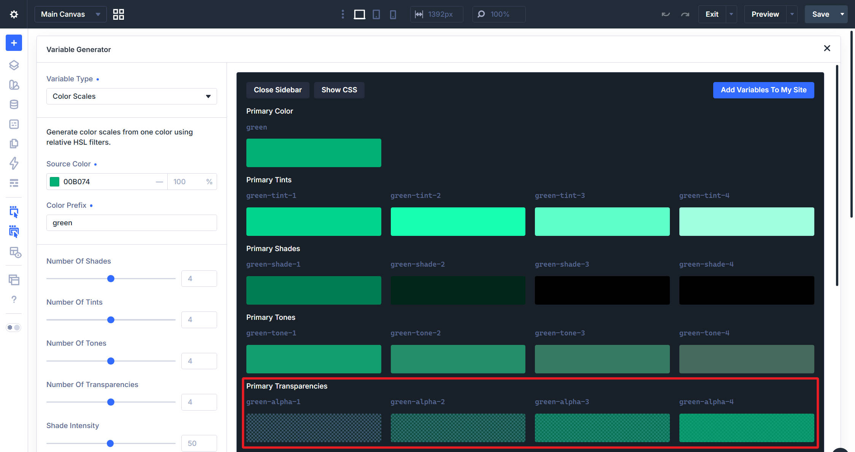Click the first selector cursor icon

tap(14, 212)
